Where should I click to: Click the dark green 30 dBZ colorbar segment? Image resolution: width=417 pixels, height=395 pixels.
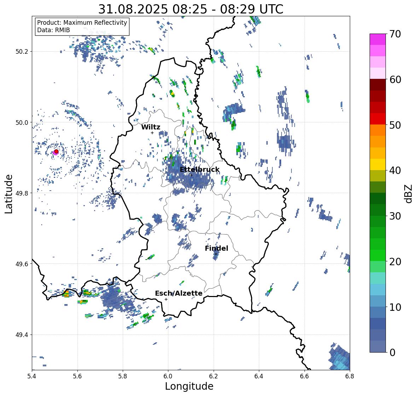pyautogui.click(x=378, y=210)
